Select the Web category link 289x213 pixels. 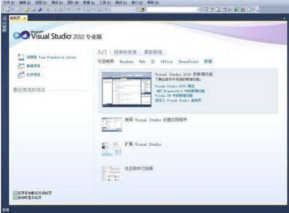[x=142, y=62]
